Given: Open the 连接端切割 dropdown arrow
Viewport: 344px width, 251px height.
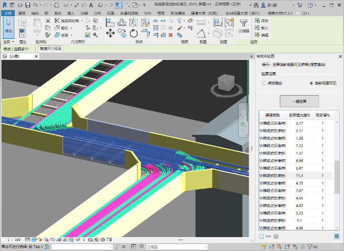Looking at the screenshot, I should coord(82,21).
